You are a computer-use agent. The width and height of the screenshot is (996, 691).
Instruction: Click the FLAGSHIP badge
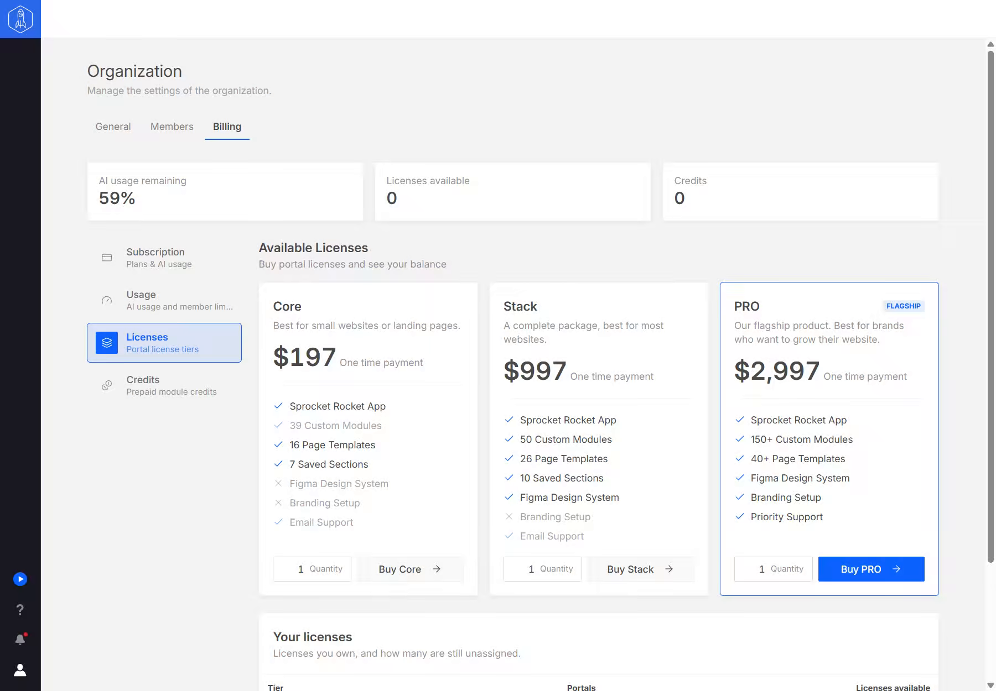coord(904,306)
